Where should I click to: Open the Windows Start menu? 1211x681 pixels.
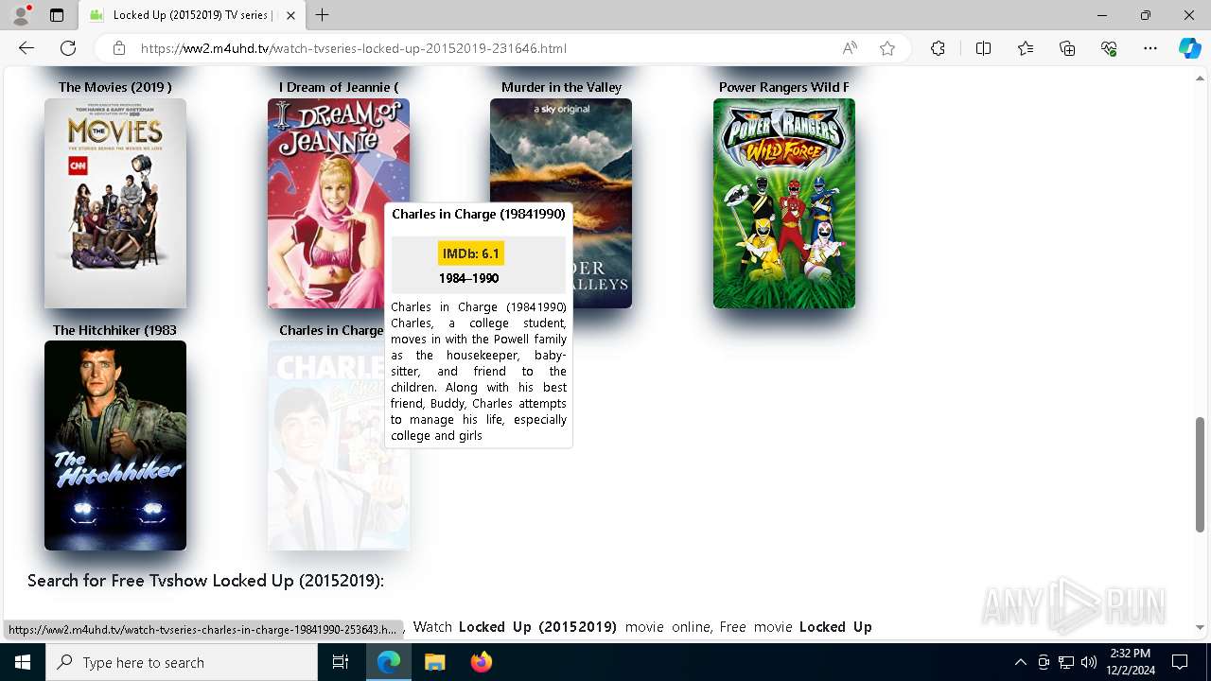point(23,662)
